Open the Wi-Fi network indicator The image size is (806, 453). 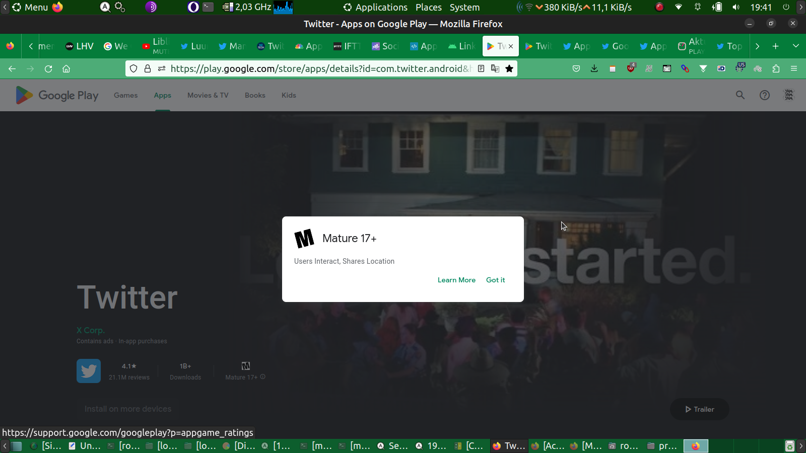click(679, 7)
